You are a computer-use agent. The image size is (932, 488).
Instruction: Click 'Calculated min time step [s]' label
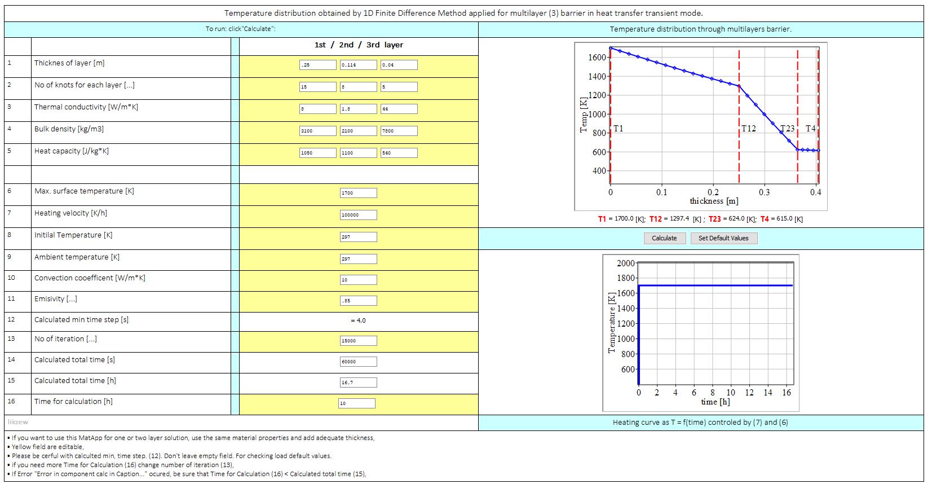(x=81, y=319)
